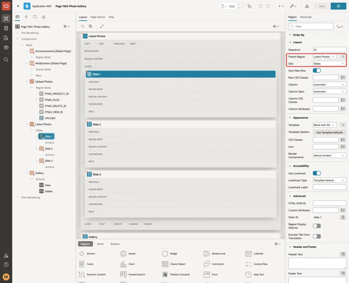Click the redo arrow in top toolbar
The width and height of the screenshot is (349, 283).
pyautogui.click(x=268, y=6)
